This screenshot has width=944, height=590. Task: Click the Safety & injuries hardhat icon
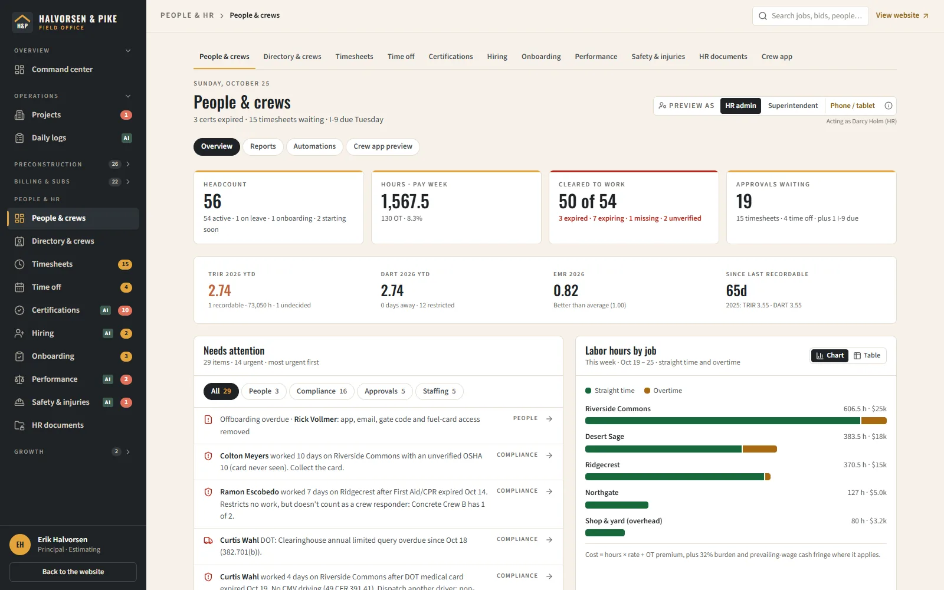pyautogui.click(x=19, y=402)
